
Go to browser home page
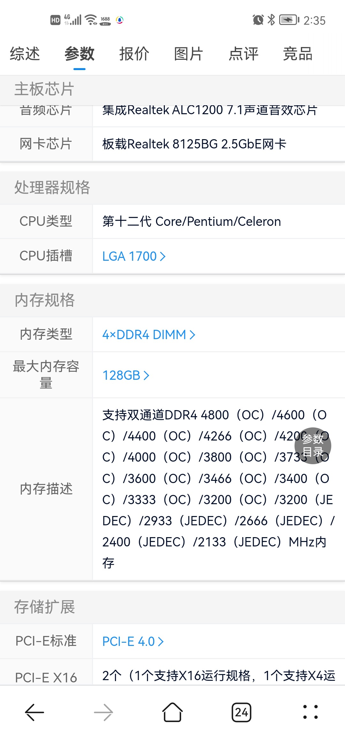point(172,712)
